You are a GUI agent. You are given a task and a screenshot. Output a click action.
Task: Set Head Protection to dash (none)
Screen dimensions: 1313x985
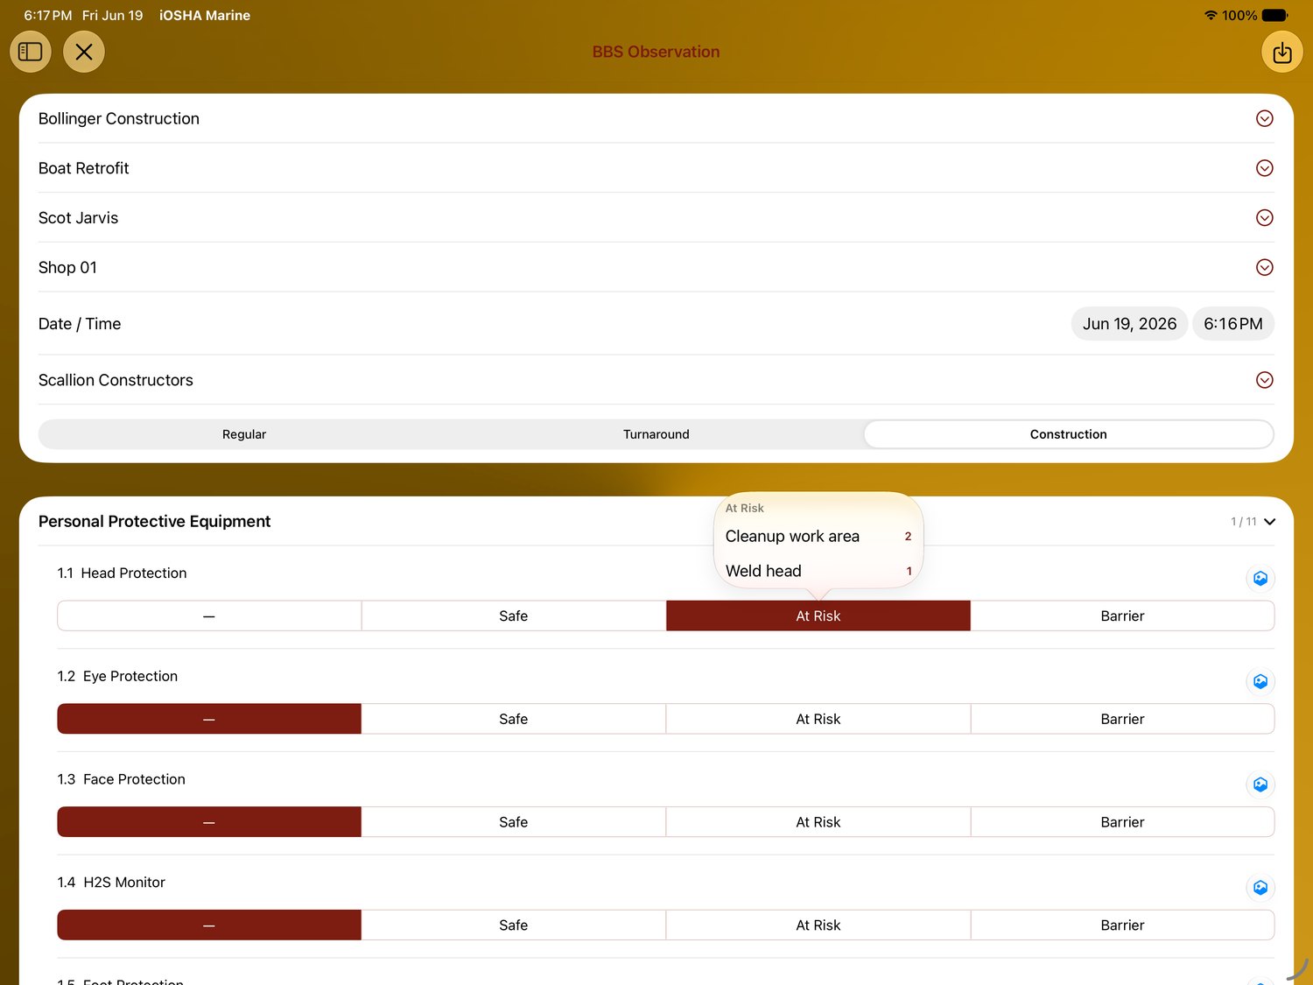pos(209,616)
